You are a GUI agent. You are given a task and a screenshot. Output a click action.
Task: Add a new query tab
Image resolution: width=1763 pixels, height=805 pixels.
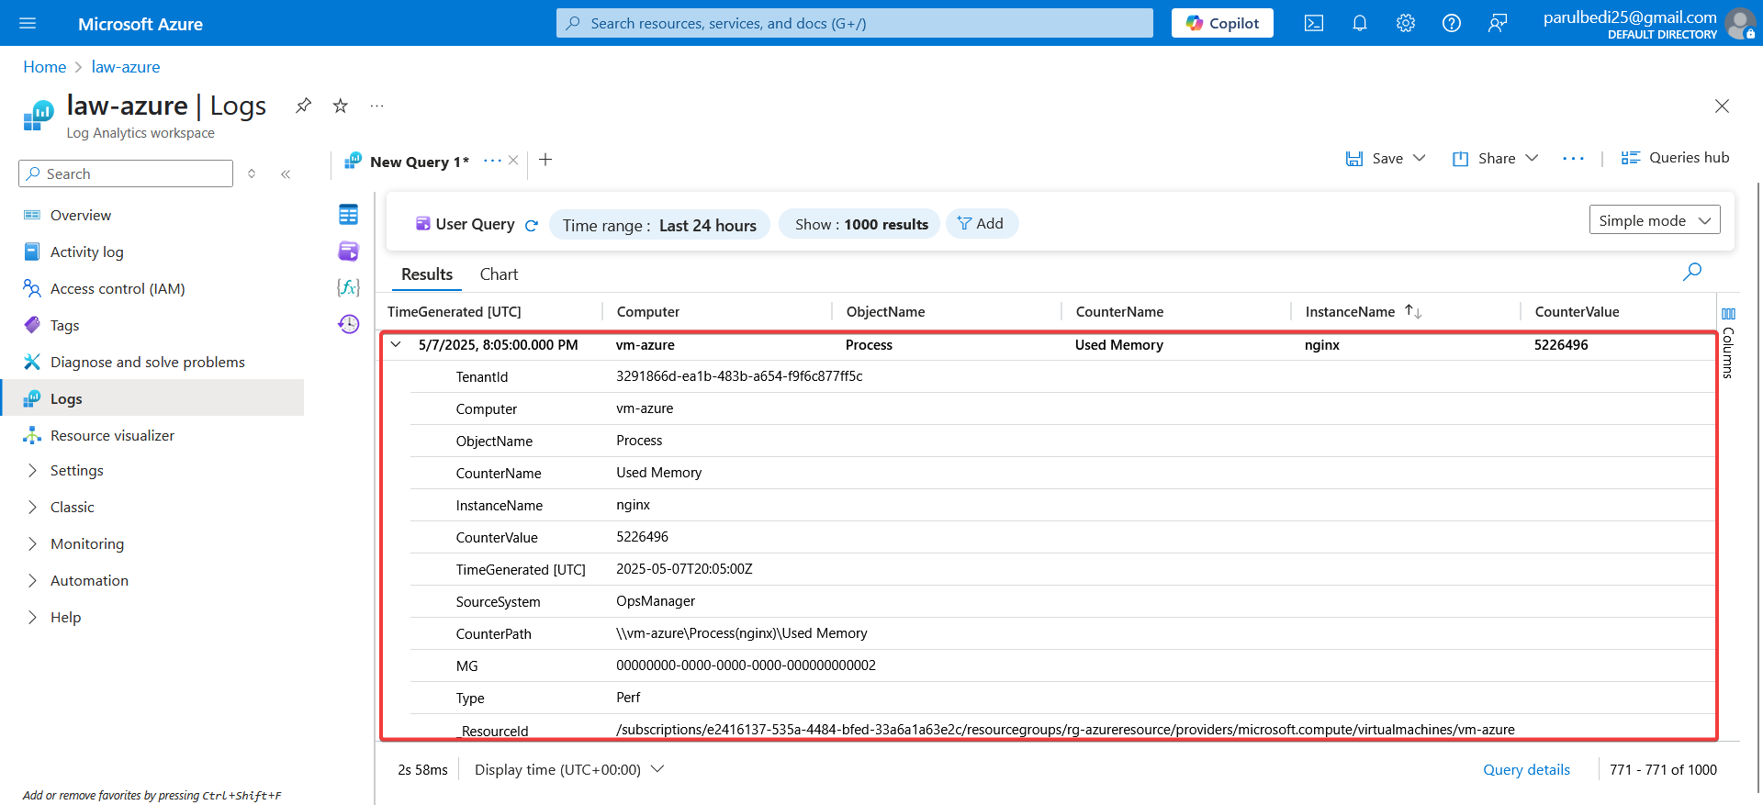[545, 160]
